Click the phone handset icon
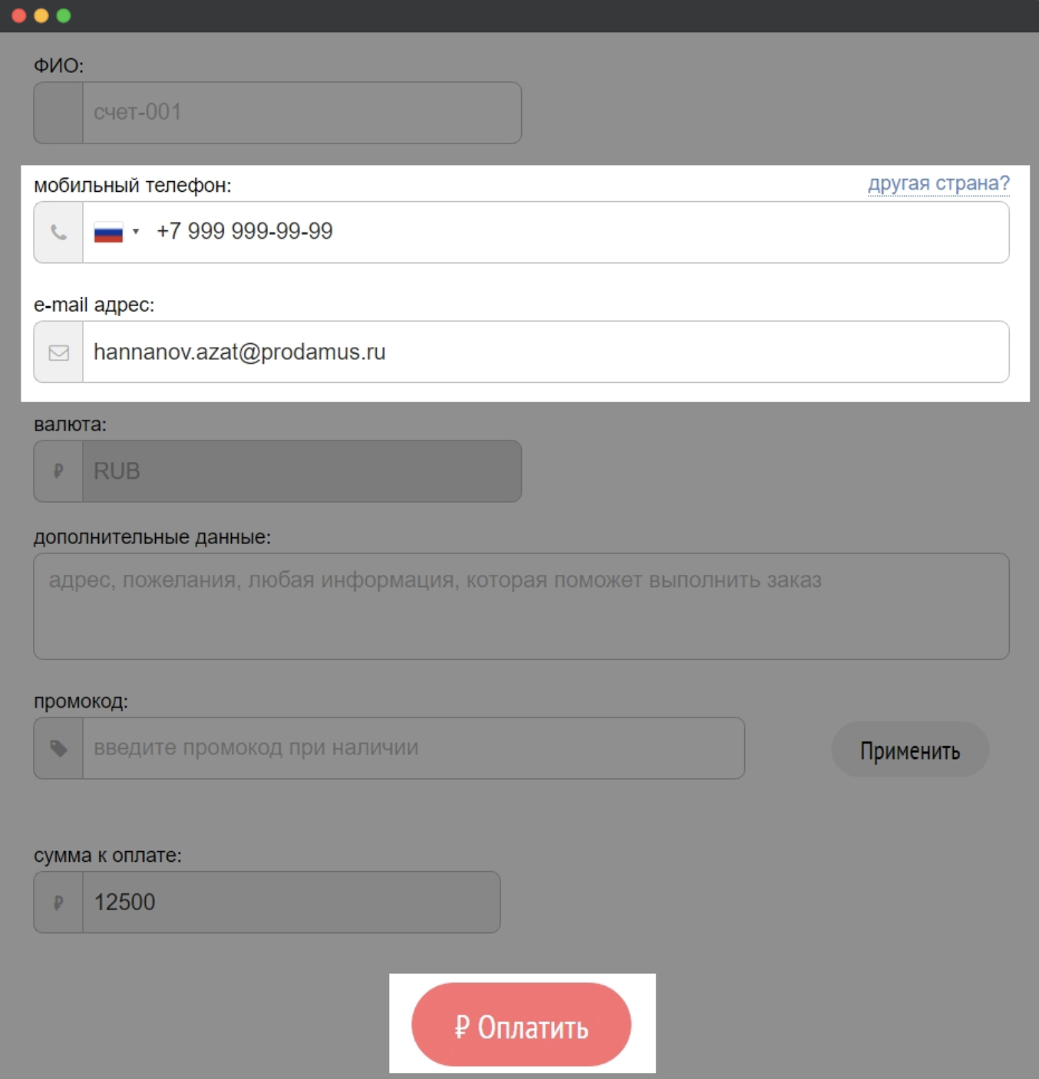 click(x=58, y=232)
